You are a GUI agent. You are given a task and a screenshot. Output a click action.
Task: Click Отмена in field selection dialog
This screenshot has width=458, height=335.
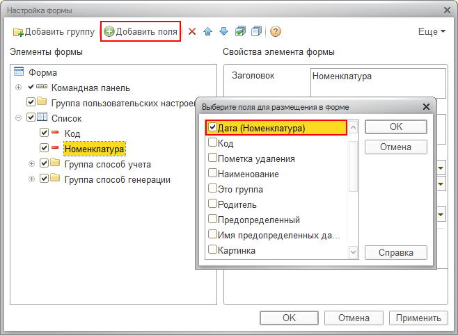tap(396, 147)
